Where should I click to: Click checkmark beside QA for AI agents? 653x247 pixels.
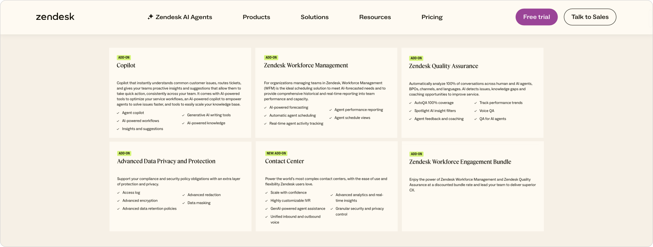pos(476,119)
